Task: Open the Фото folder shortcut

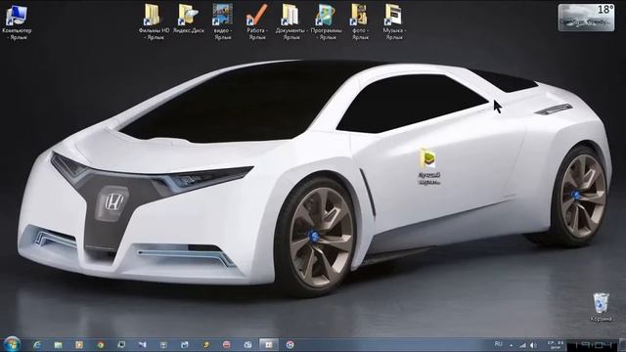Action: (x=360, y=22)
